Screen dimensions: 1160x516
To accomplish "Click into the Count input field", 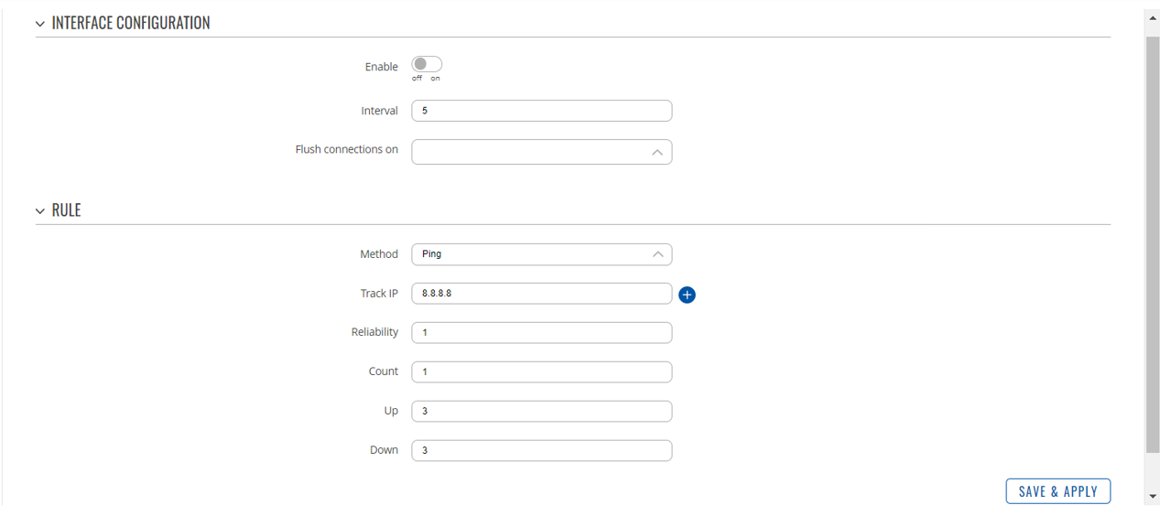I will tap(542, 372).
